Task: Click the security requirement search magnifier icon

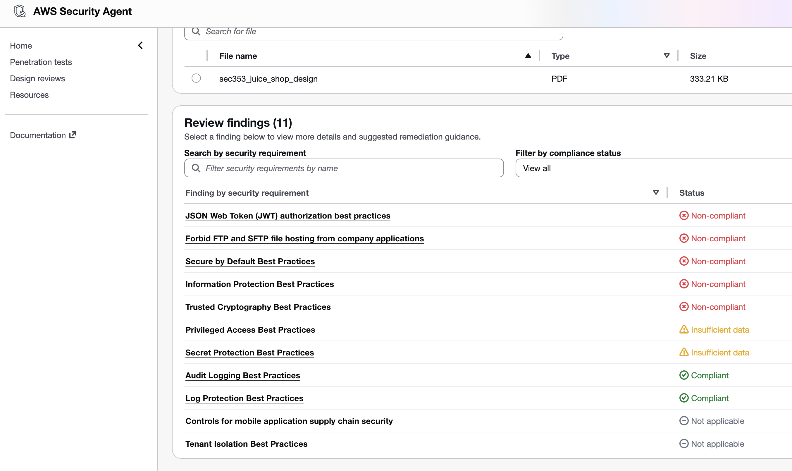Action: click(x=196, y=168)
